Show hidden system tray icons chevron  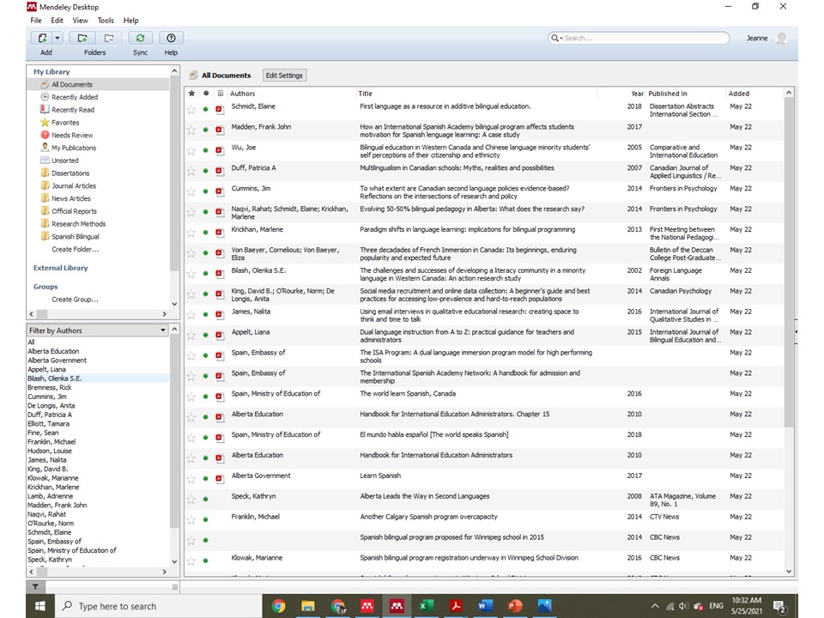pyautogui.click(x=655, y=607)
